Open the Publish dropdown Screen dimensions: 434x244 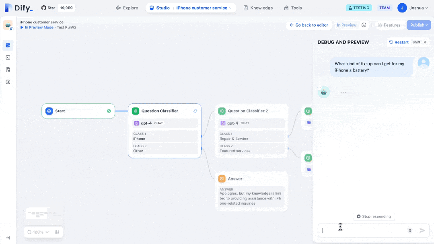pos(418,25)
